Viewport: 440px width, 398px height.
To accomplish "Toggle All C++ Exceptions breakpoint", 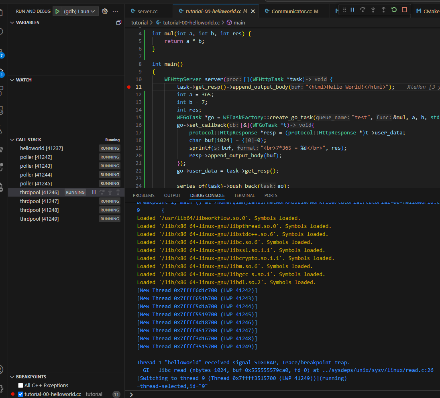I will (20, 386).
